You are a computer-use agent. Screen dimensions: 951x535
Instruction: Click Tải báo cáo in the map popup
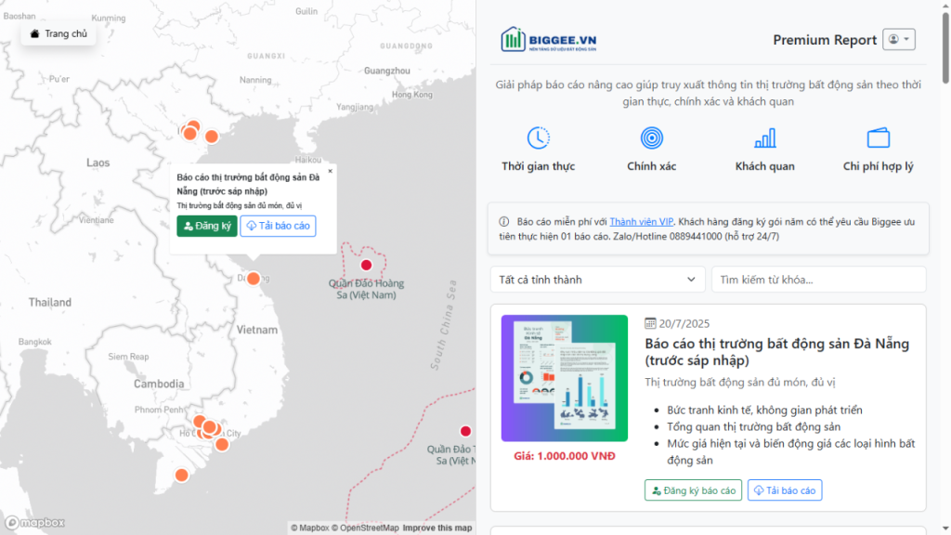[278, 226]
